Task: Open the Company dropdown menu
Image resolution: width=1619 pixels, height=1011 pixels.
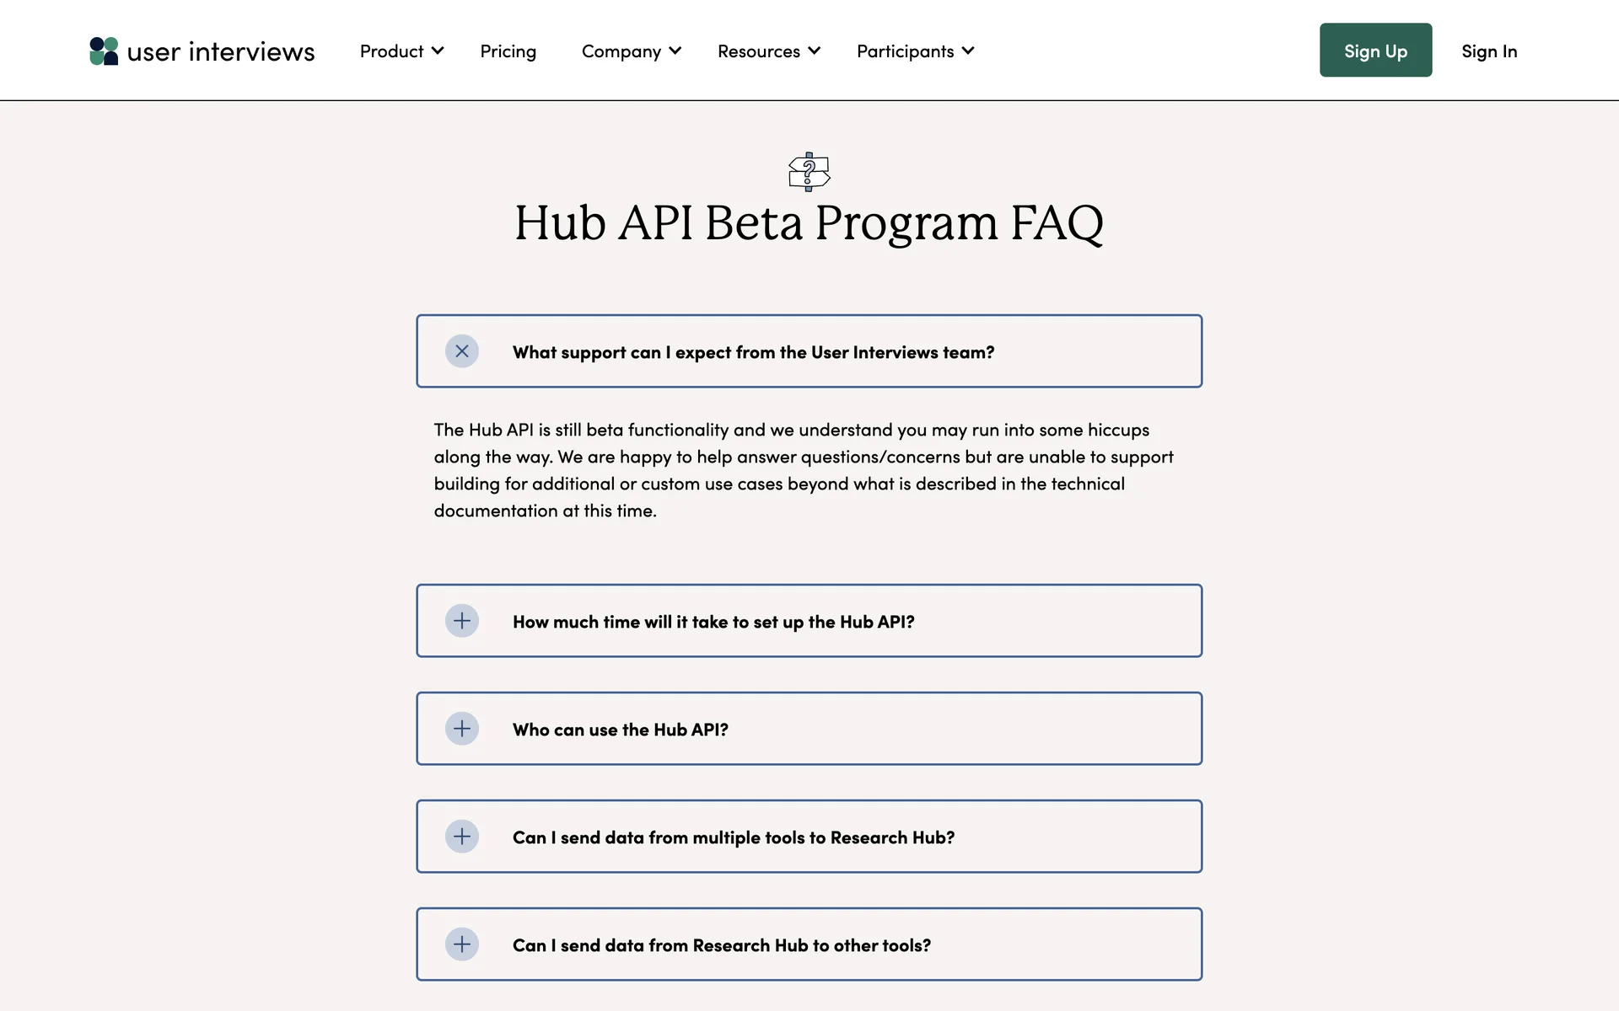Action: [631, 51]
